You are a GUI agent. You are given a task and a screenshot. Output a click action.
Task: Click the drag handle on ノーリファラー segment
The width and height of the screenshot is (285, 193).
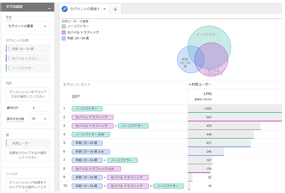[9, 68]
